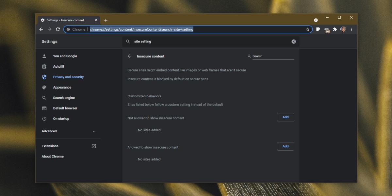Open About Chrome page
Image resolution: width=392 pixels, height=196 pixels.
[53, 156]
